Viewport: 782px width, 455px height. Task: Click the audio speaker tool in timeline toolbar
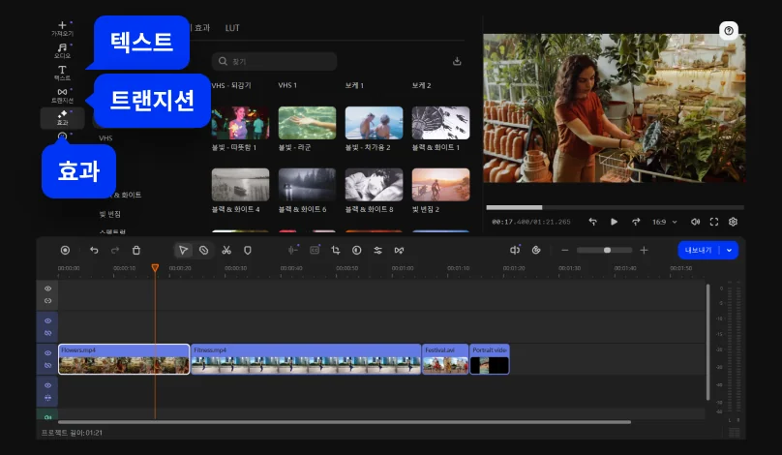(x=515, y=250)
